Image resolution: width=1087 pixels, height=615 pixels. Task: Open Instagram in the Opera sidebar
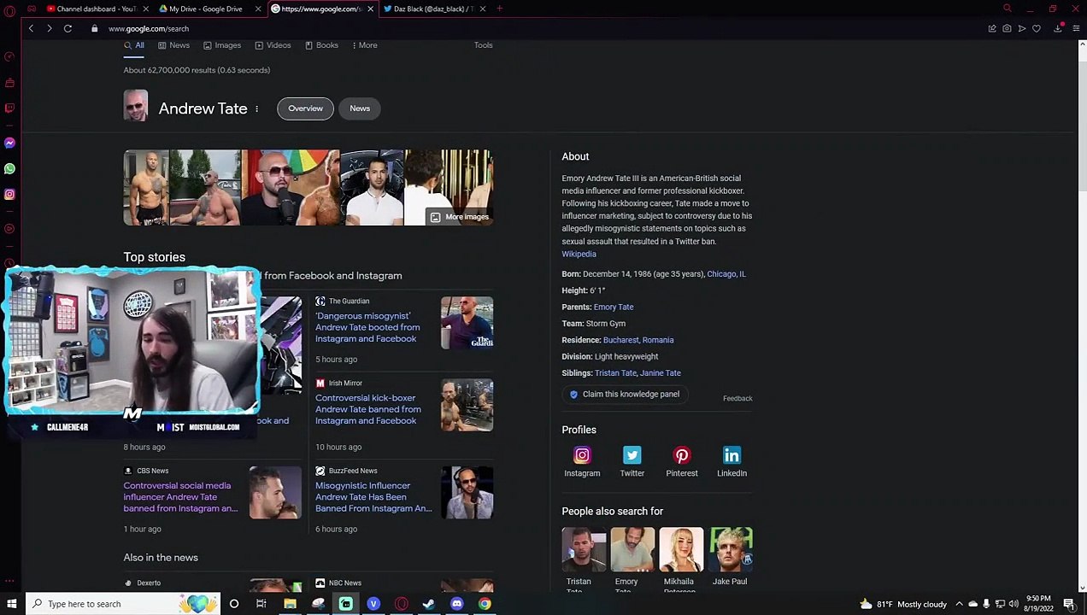point(9,194)
